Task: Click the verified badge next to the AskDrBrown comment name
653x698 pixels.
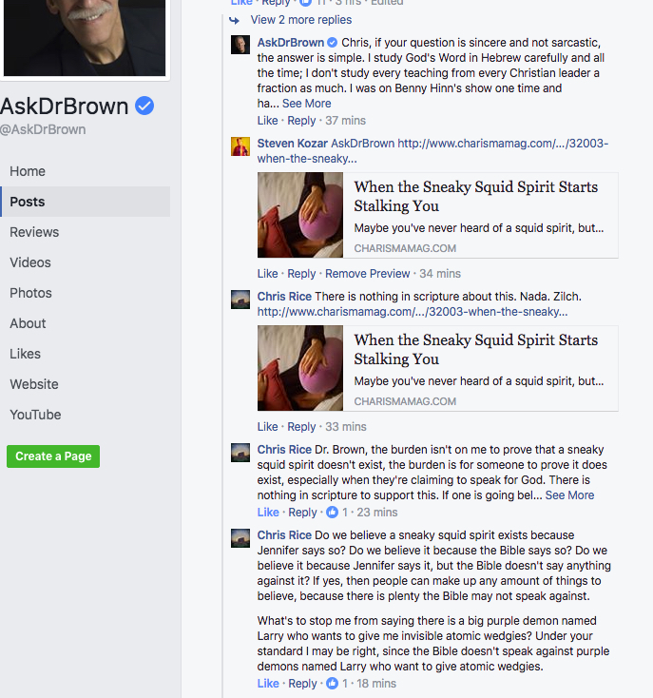Action: pyautogui.click(x=333, y=43)
